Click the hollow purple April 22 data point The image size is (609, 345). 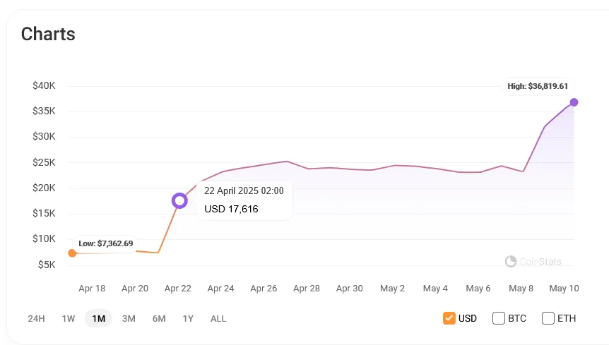pos(179,200)
